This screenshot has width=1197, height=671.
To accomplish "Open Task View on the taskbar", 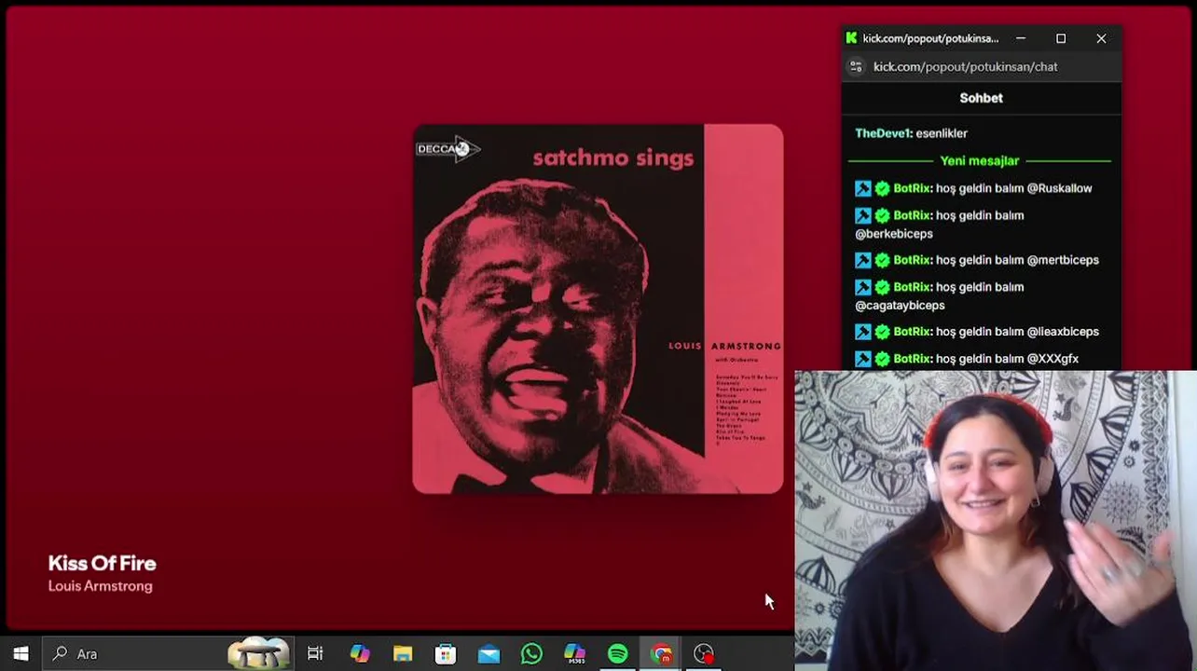I will pyautogui.click(x=315, y=653).
